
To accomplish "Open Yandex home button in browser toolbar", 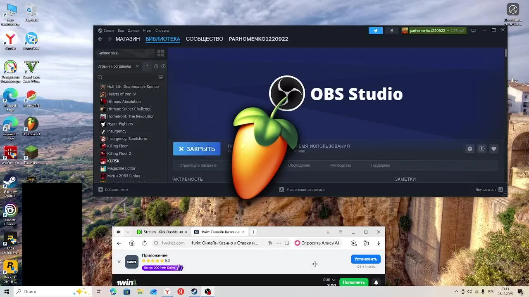I will (132, 243).
